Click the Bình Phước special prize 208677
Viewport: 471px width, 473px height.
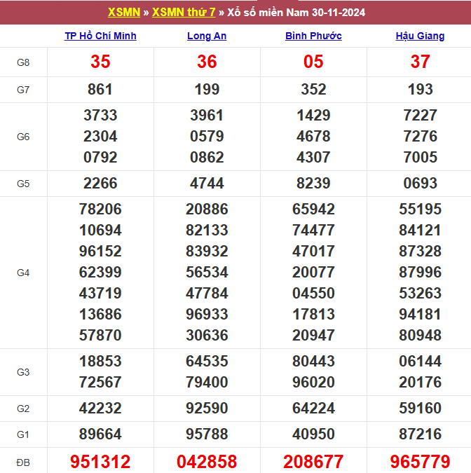tap(313, 462)
